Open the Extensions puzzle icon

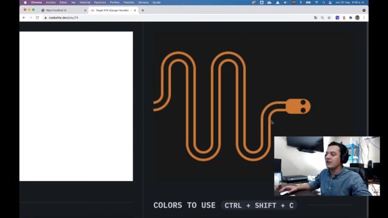tap(350, 18)
